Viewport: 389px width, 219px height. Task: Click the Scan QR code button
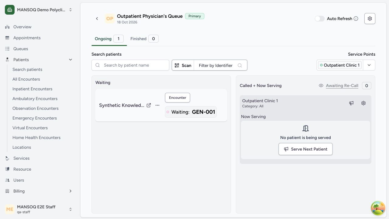[183, 65]
